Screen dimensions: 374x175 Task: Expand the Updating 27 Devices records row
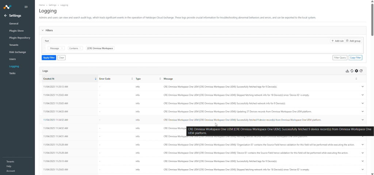(363, 111)
